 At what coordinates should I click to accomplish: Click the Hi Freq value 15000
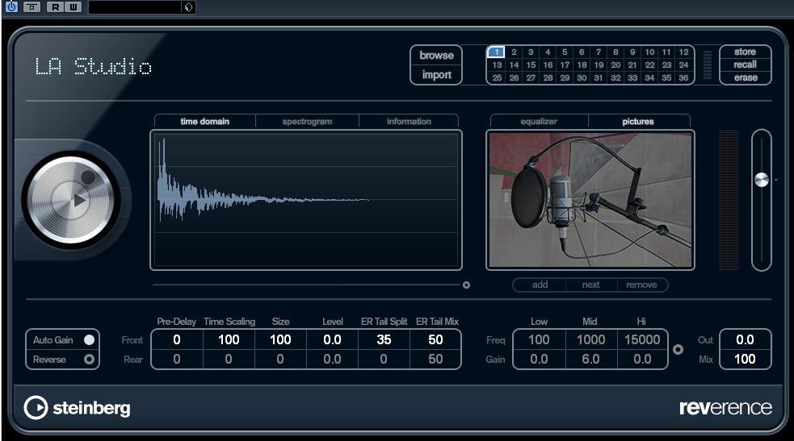point(642,340)
